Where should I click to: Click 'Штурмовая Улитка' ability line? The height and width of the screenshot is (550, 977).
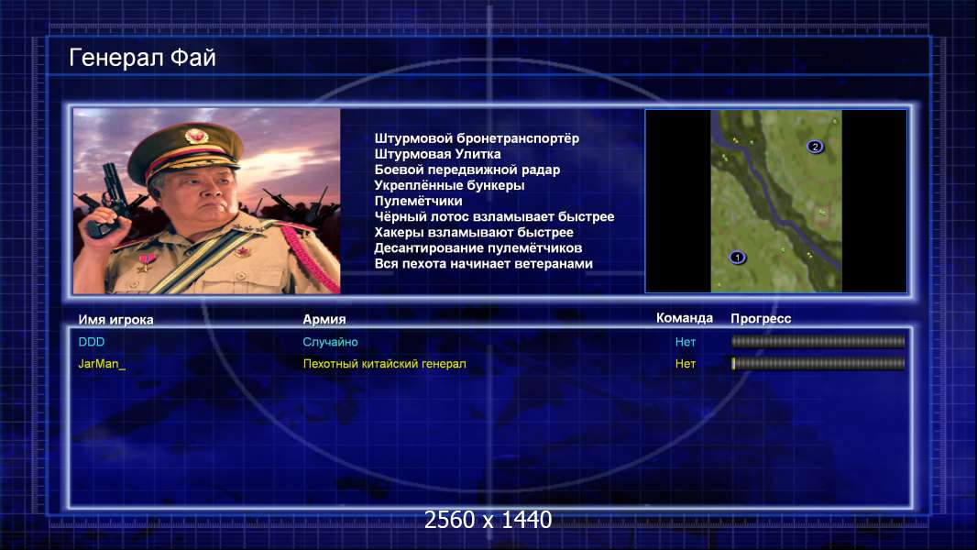point(437,154)
